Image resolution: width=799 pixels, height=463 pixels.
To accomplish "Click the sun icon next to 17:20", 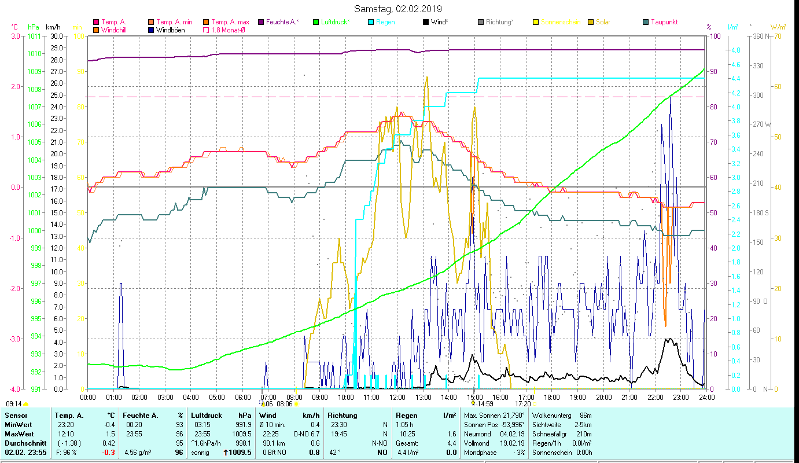I will pos(535,404).
